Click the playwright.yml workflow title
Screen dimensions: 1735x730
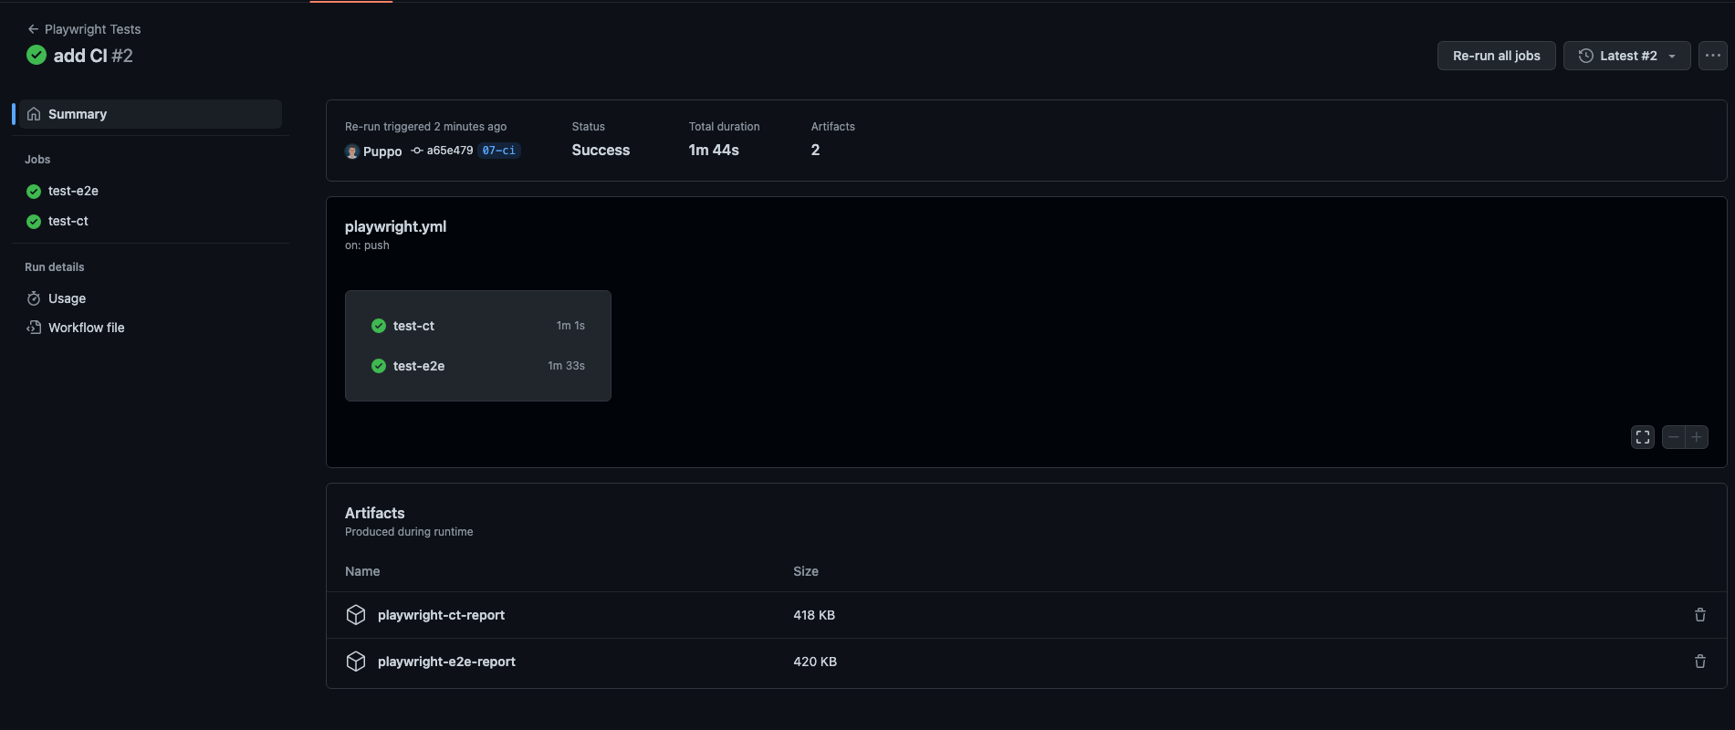395,226
